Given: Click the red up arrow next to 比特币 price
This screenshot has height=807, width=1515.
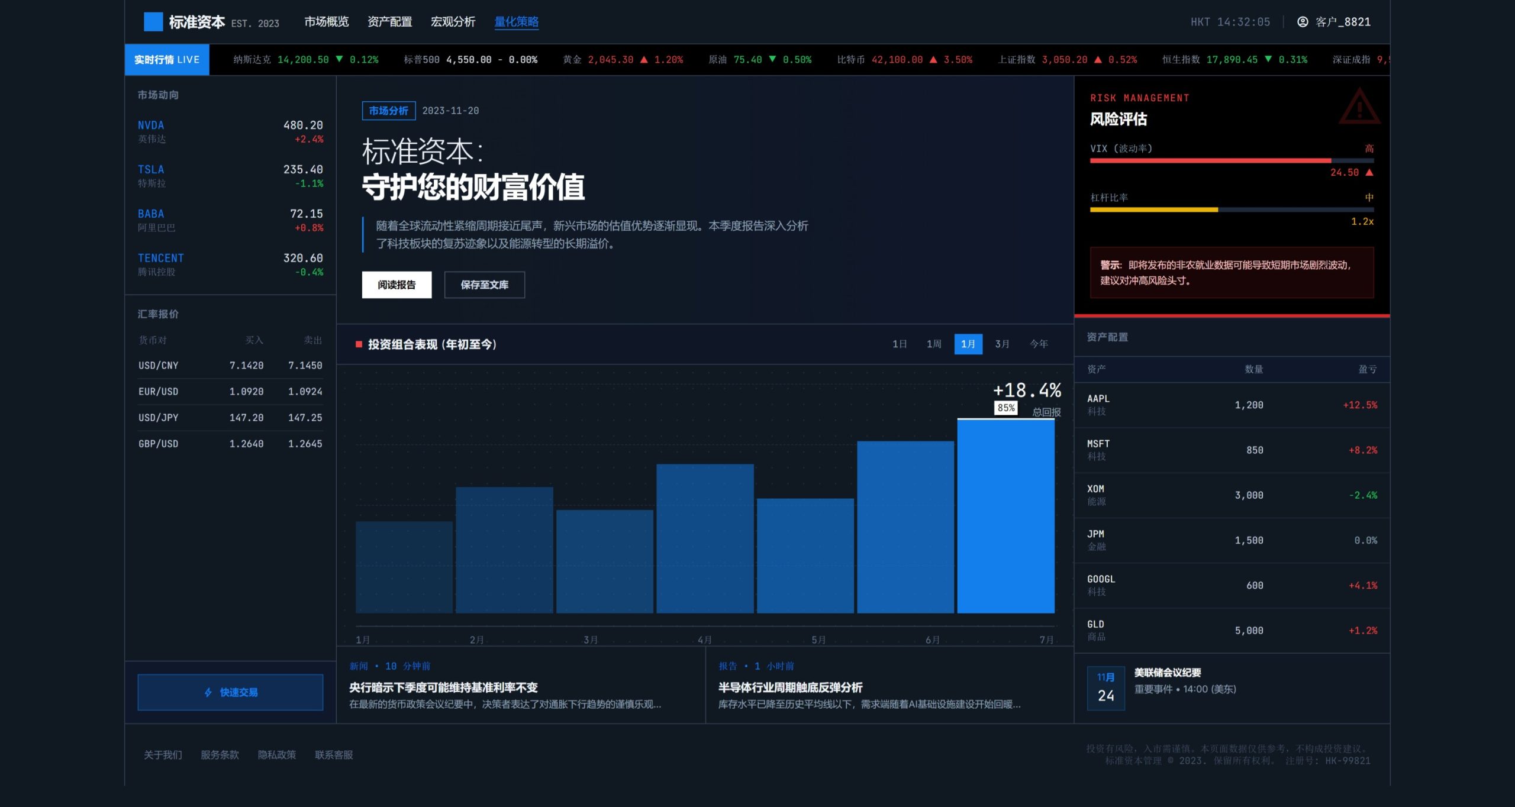Looking at the screenshot, I should pyautogui.click(x=933, y=59).
